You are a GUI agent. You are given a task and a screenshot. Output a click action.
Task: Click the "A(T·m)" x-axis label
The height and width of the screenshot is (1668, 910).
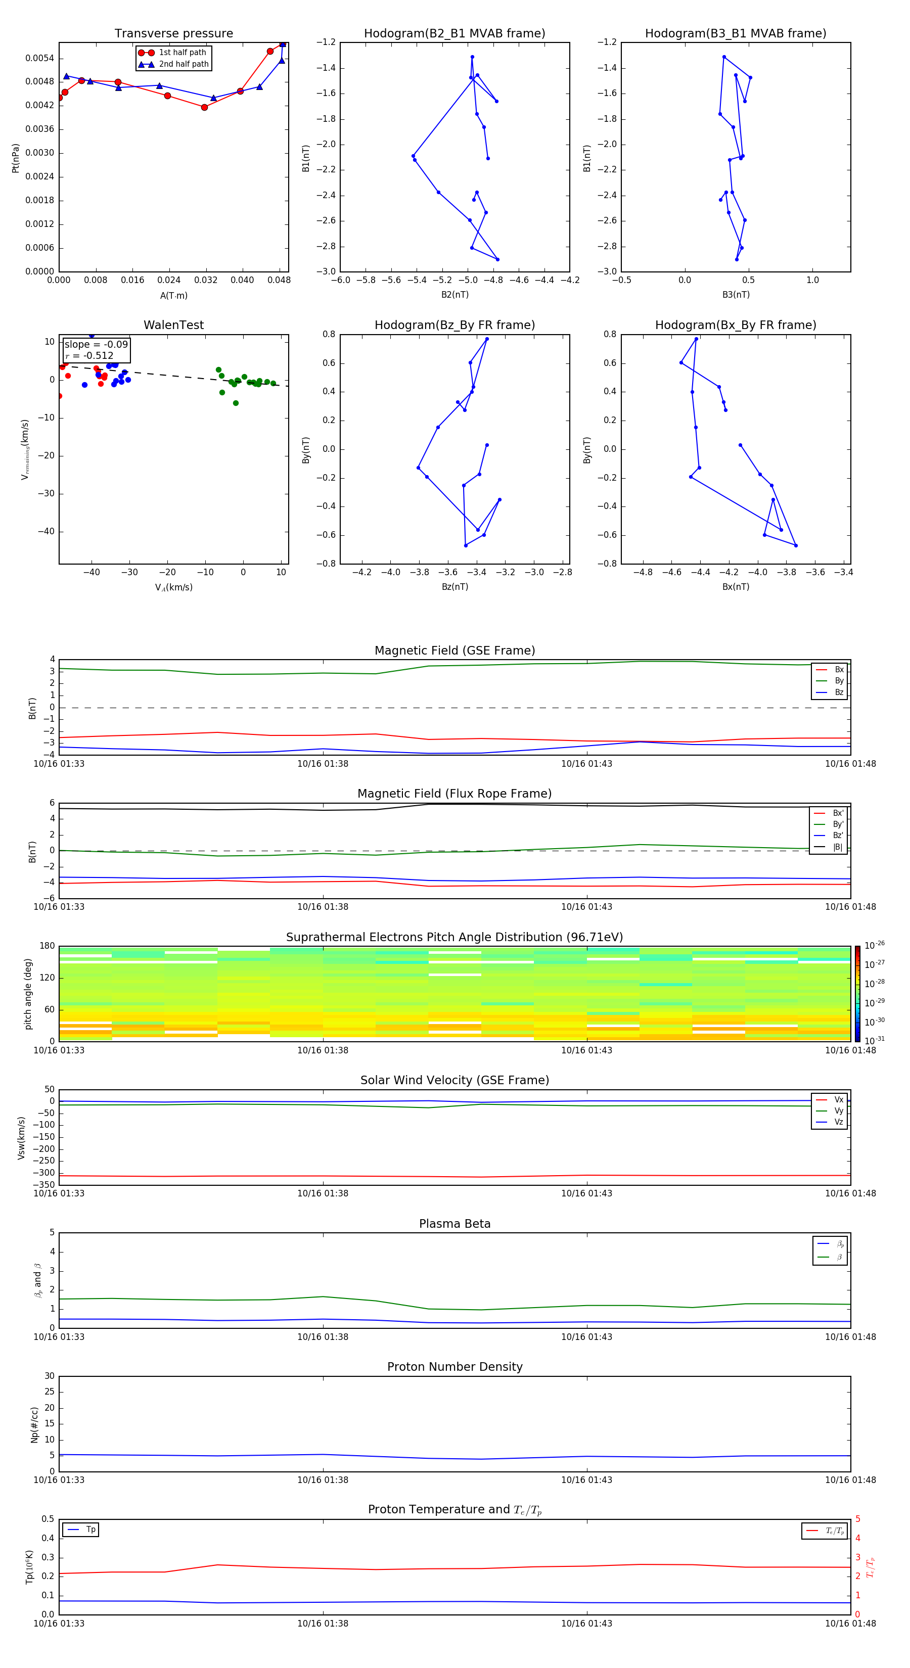point(173,296)
